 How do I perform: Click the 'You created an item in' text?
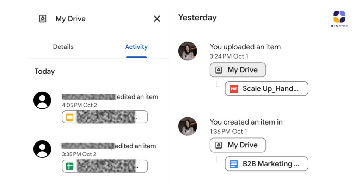pyautogui.click(x=246, y=122)
